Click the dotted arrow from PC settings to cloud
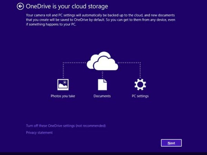Image resolution: width=207 pixels, height=155 pixels. [x=129, y=63]
